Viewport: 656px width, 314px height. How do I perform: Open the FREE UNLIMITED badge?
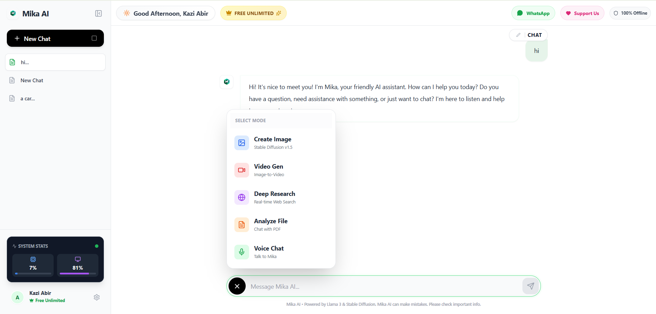(253, 13)
